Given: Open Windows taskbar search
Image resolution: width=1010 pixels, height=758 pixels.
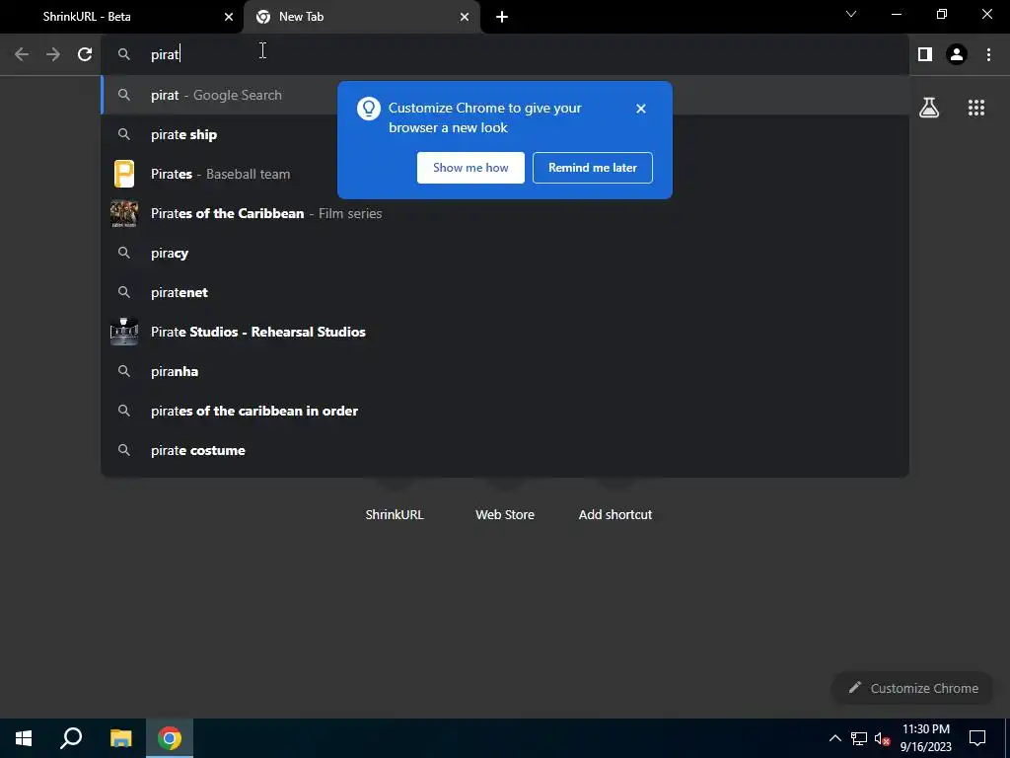Looking at the screenshot, I should (71, 738).
